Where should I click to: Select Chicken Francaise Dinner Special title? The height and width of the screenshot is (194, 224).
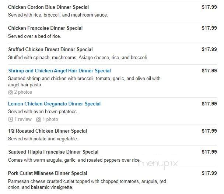(45, 28)
